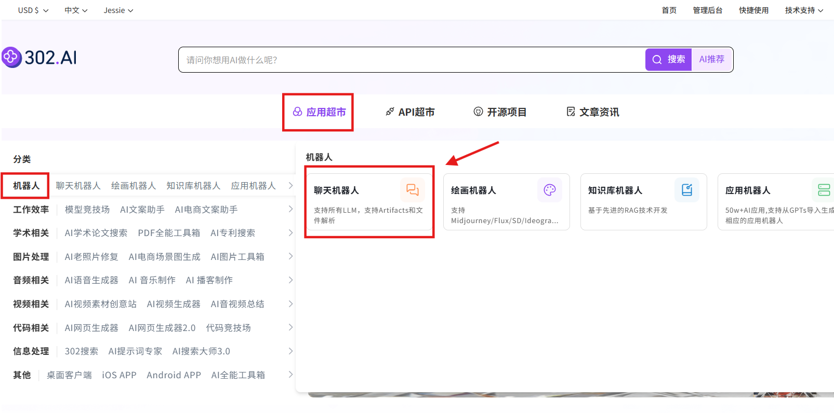
Task: Open the USD $ currency dropdown
Action: [x=33, y=10]
